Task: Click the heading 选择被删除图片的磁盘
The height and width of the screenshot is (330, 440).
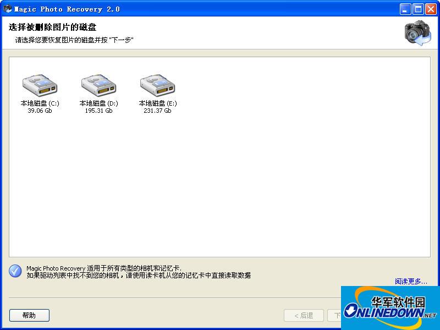Action: coord(52,27)
